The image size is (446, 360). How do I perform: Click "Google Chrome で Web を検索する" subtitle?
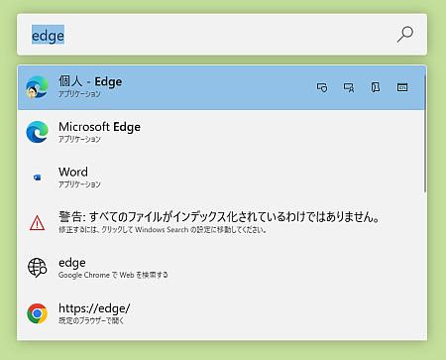click(113, 276)
